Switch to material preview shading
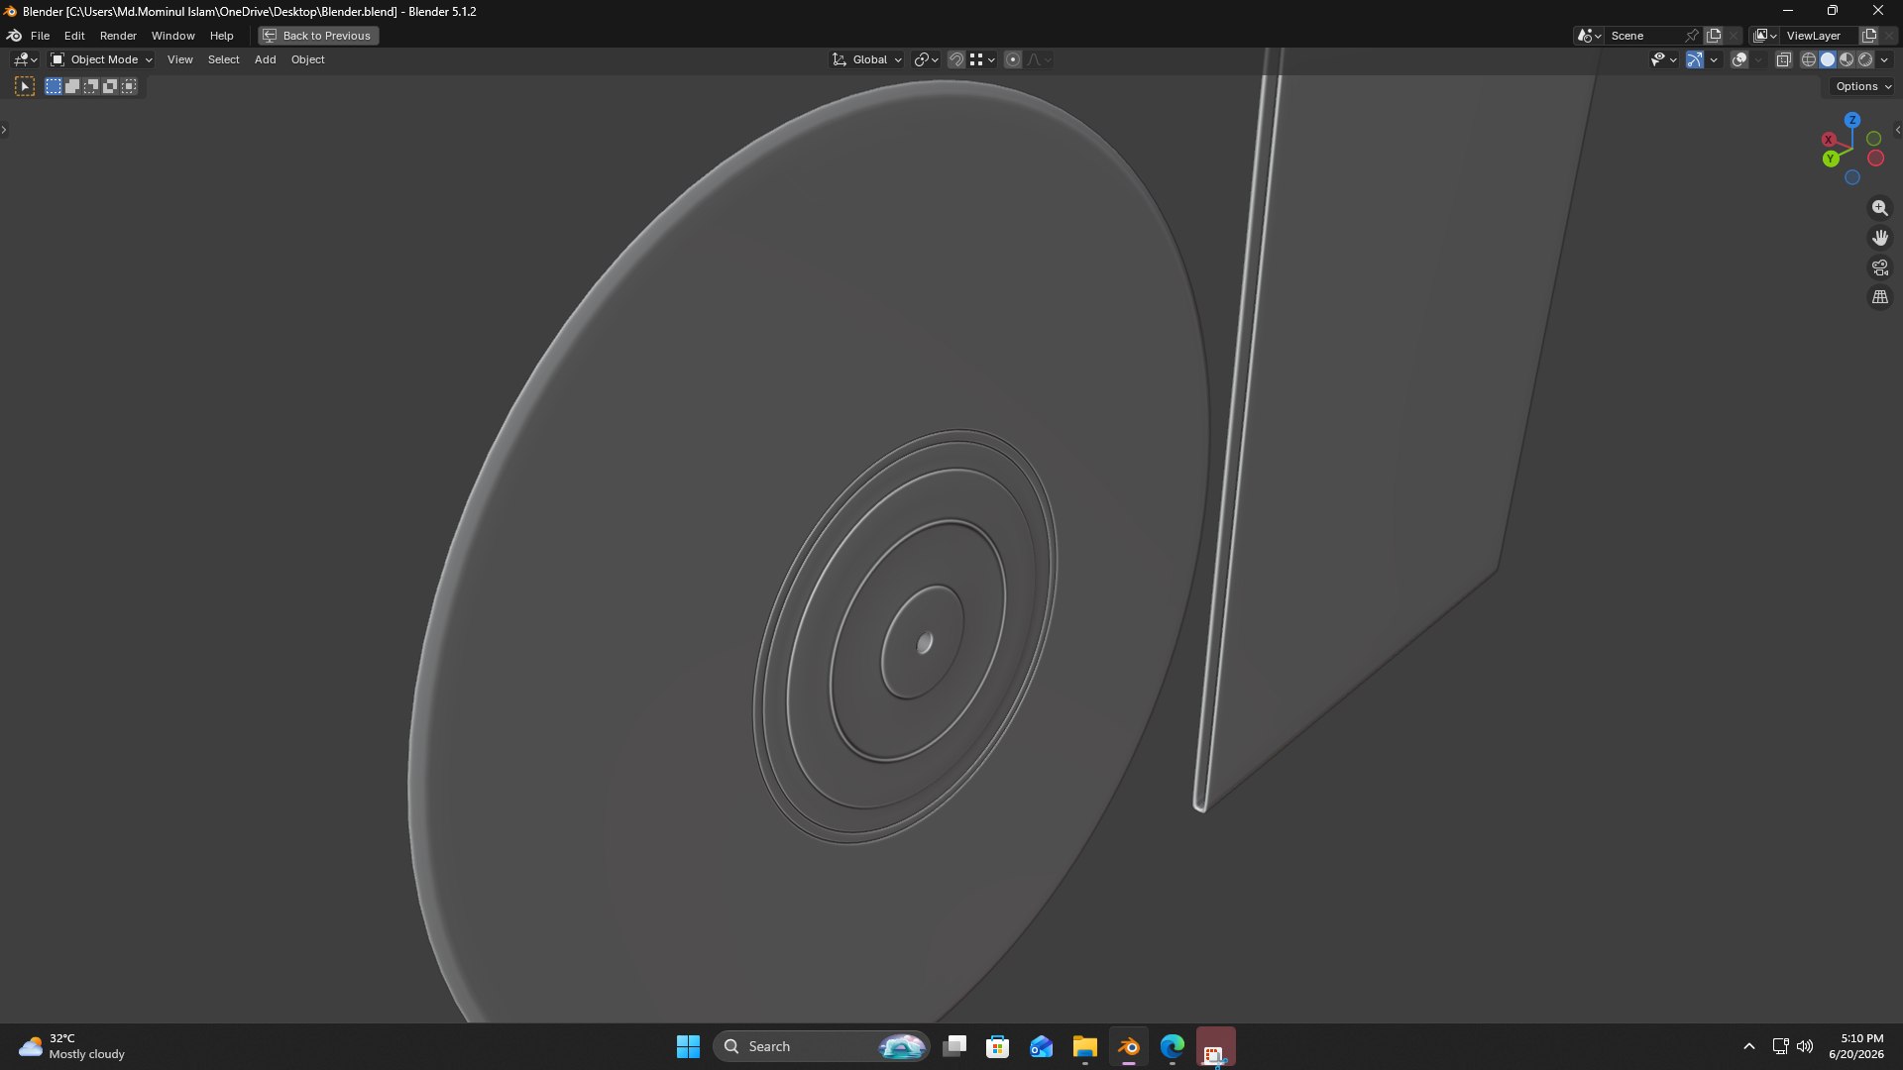The image size is (1903, 1070). [1847, 59]
